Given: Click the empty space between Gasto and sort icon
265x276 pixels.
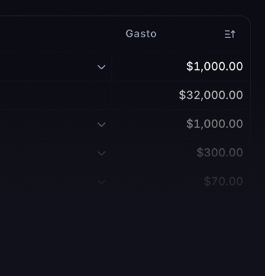Looking at the screenshot, I should 190,34.
